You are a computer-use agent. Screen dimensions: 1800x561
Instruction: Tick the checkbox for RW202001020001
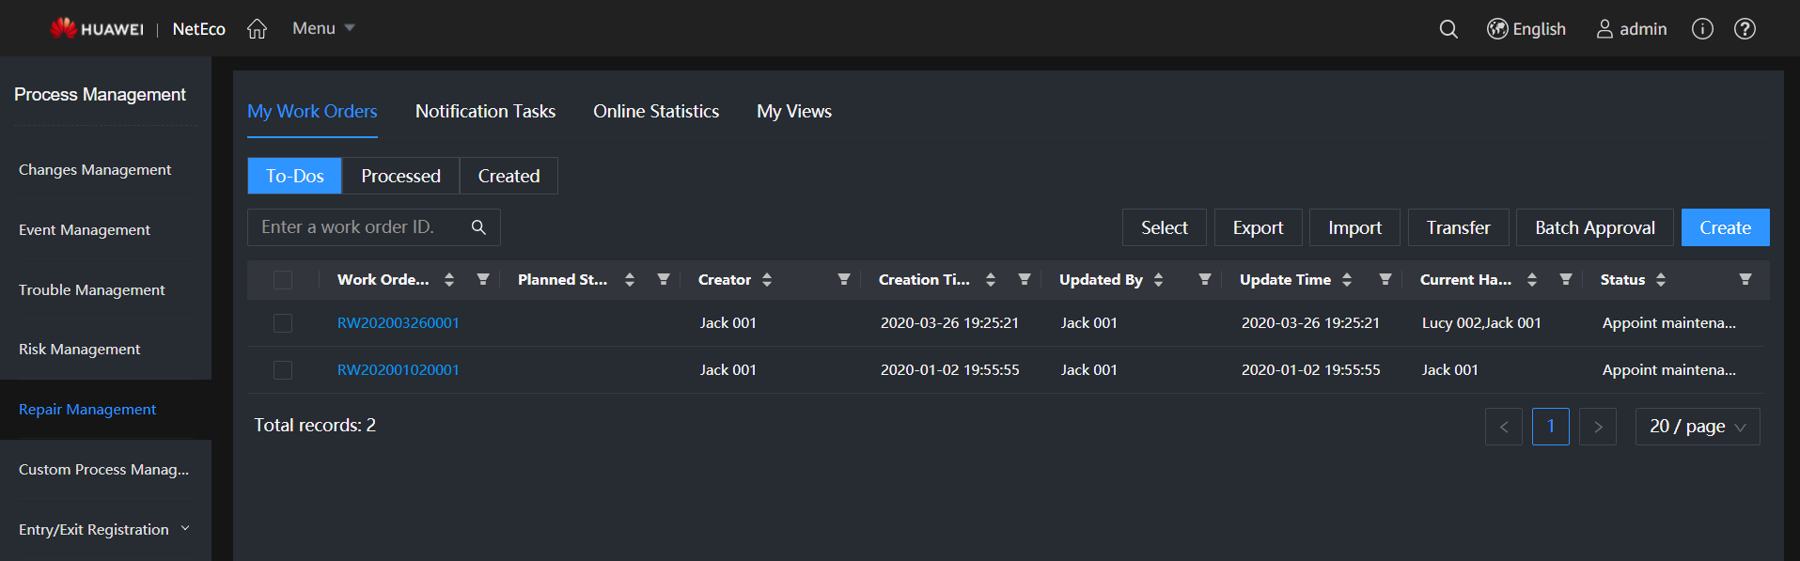283,370
